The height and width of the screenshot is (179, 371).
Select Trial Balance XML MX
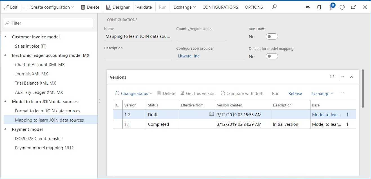(35, 83)
